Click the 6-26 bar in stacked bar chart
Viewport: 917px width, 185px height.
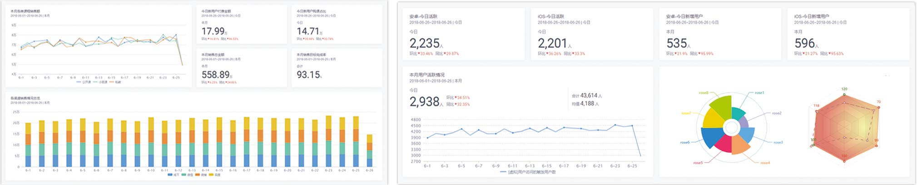pyautogui.click(x=370, y=151)
